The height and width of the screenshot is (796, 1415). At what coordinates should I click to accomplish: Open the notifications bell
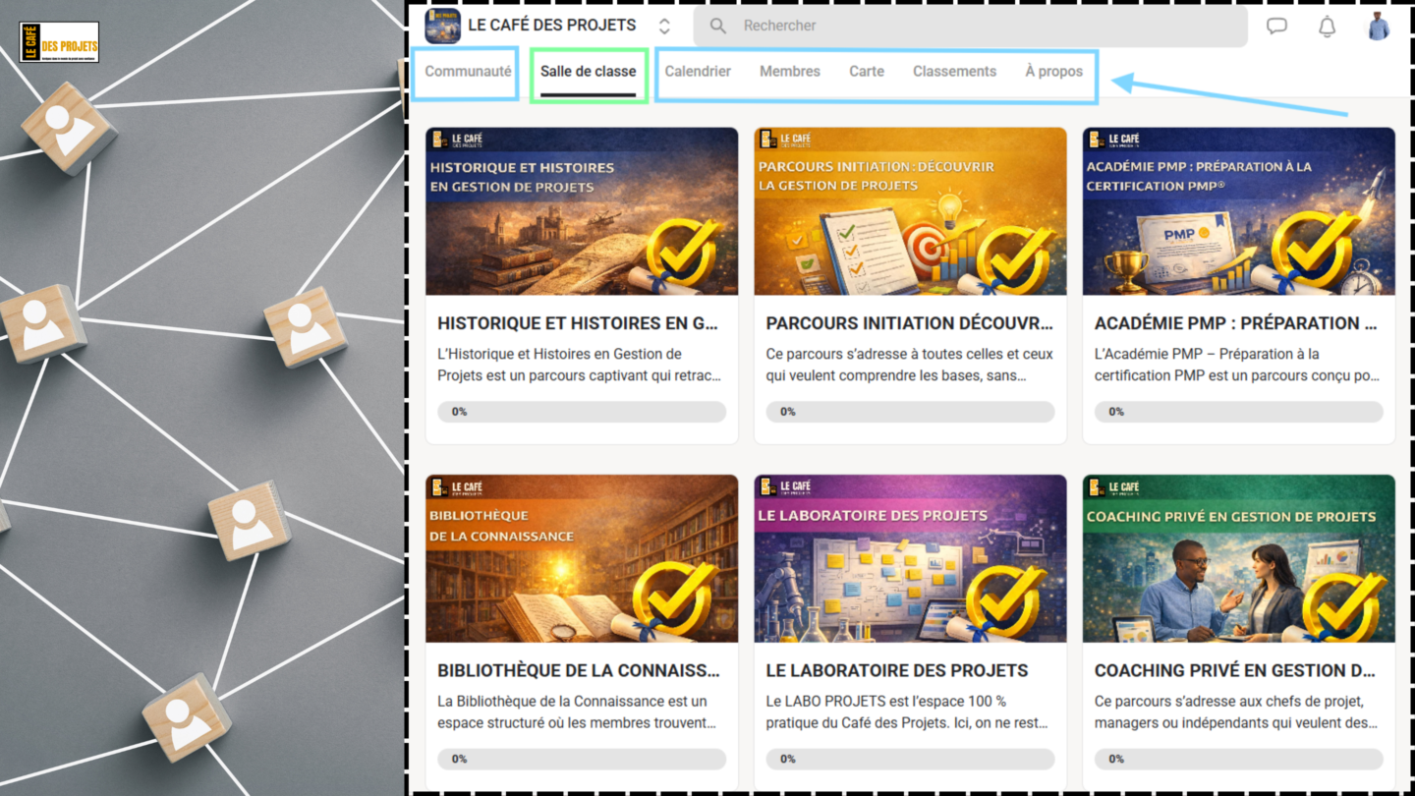pos(1327,27)
